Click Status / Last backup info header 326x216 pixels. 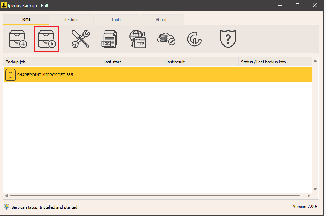[x=275, y=62]
